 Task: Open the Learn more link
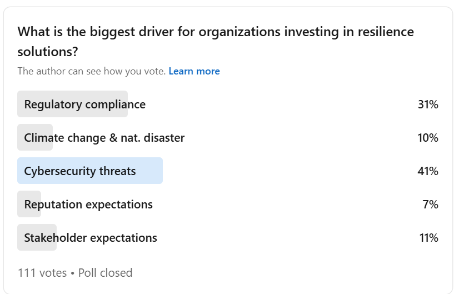click(x=194, y=71)
